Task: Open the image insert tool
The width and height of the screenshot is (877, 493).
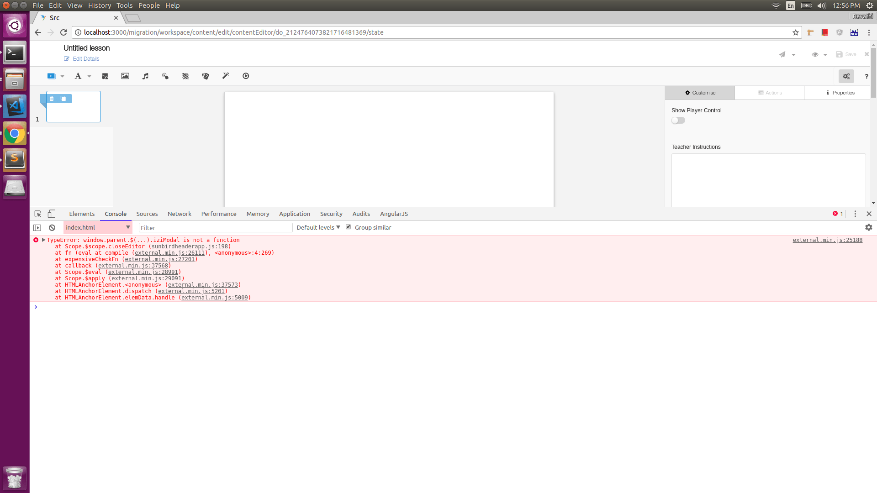Action: click(x=125, y=76)
